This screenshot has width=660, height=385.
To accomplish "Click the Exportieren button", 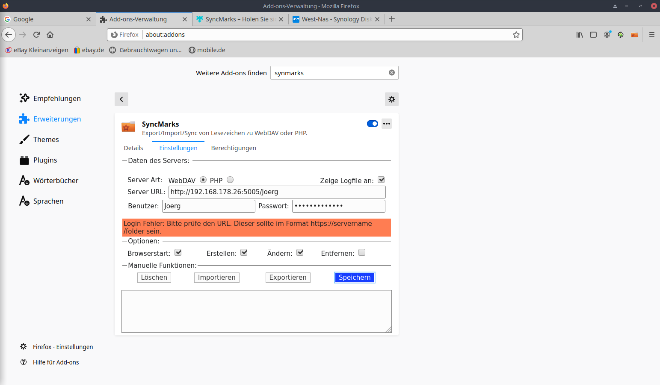I will 288,278.
